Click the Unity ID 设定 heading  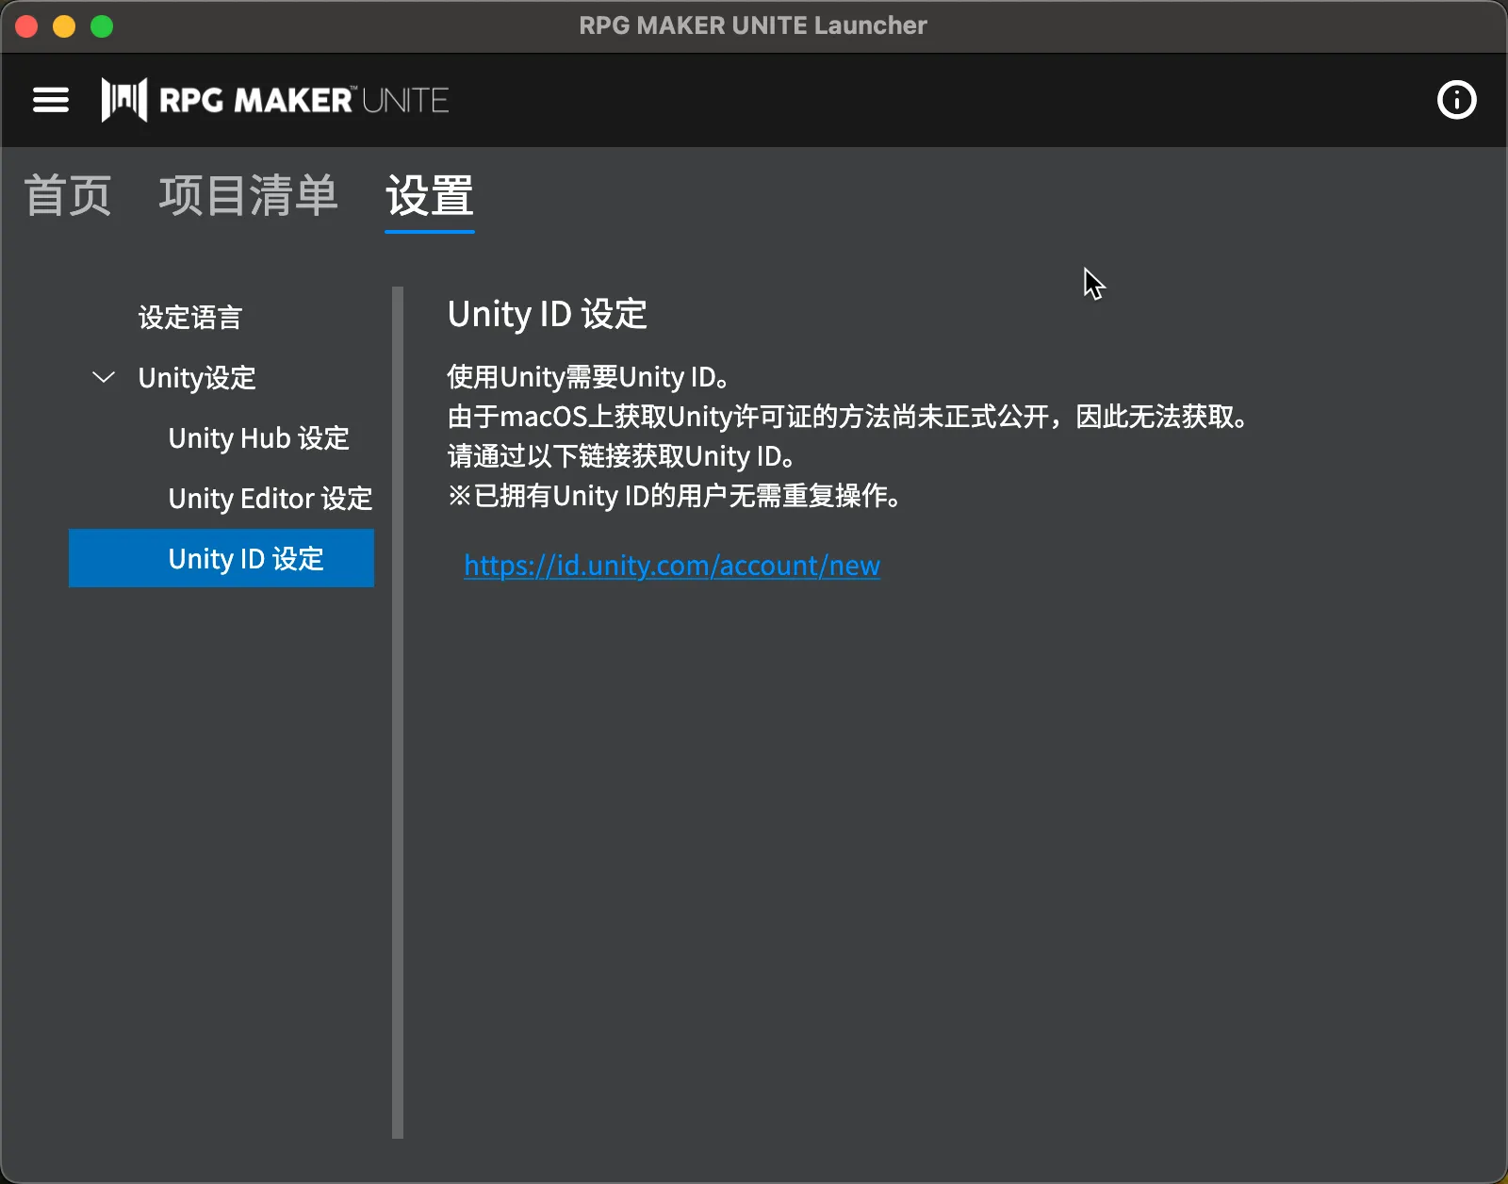pyautogui.click(x=548, y=314)
